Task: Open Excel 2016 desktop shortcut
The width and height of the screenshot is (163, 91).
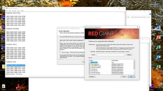Action: tap(158, 47)
